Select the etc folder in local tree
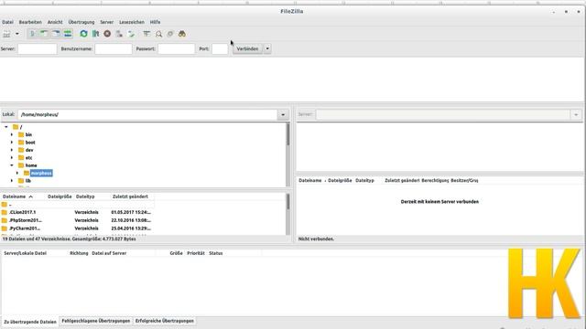 [28, 158]
